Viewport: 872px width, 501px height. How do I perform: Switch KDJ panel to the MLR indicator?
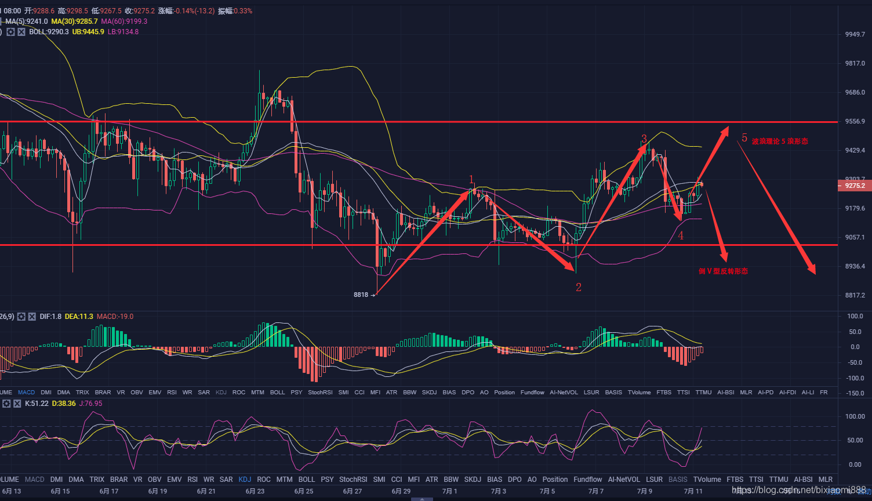click(x=825, y=480)
